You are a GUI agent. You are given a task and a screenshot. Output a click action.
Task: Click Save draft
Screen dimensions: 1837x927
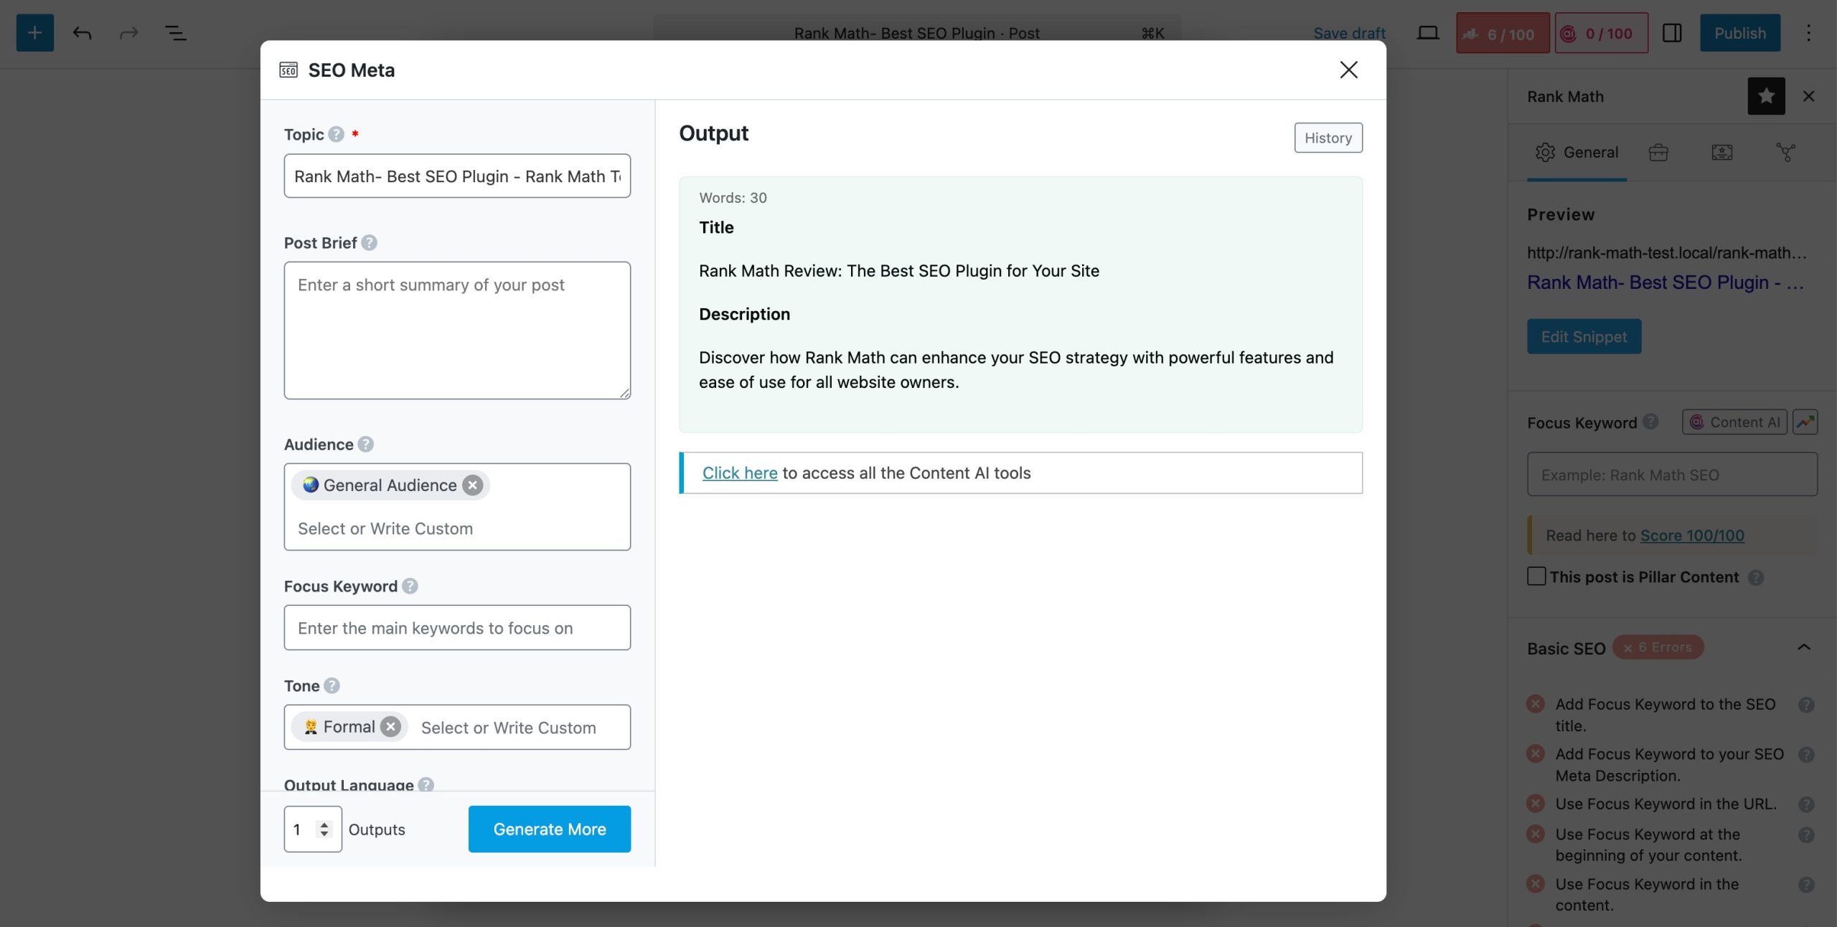pyautogui.click(x=1349, y=33)
